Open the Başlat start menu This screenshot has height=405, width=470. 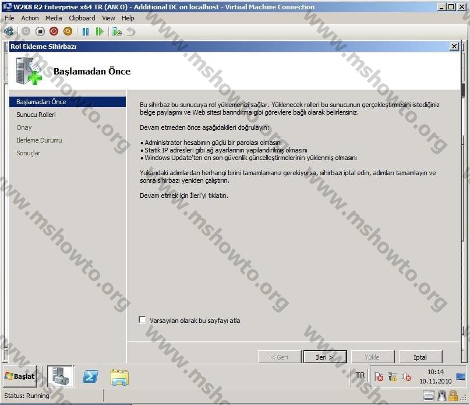(20, 376)
